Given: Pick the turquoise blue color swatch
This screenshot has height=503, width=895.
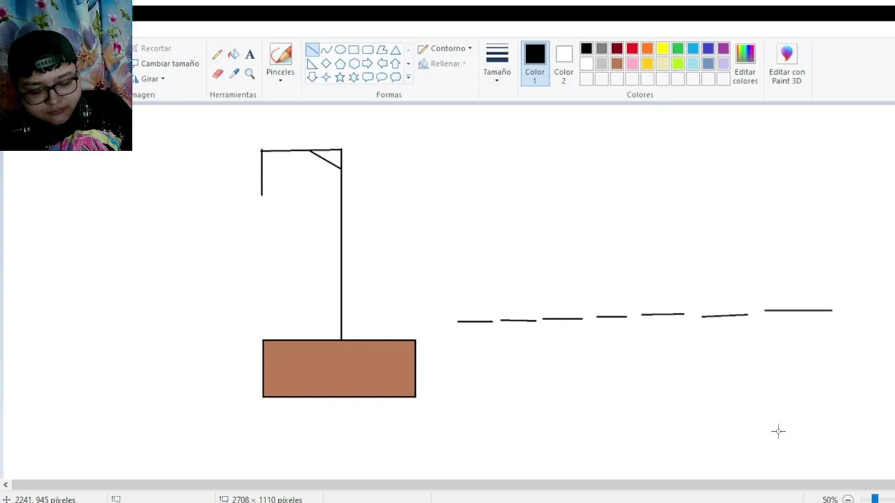Looking at the screenshot, I should coord(693,48).
